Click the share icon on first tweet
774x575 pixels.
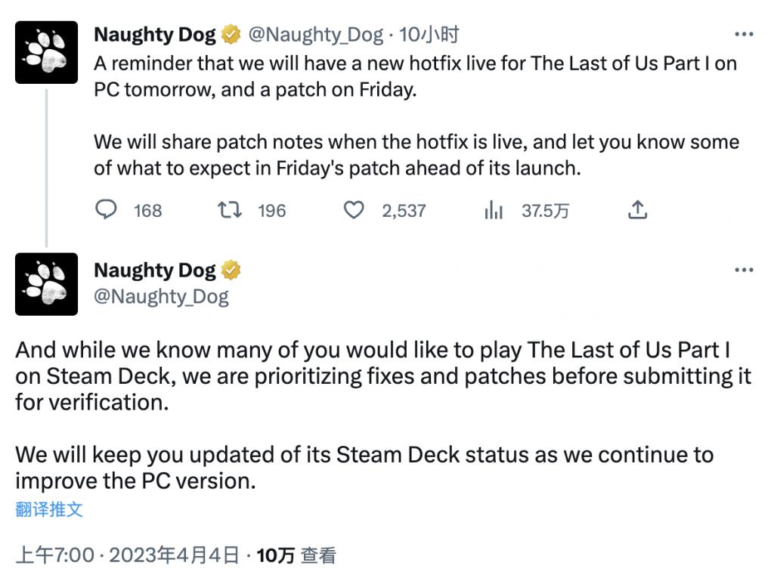point(637,210)
